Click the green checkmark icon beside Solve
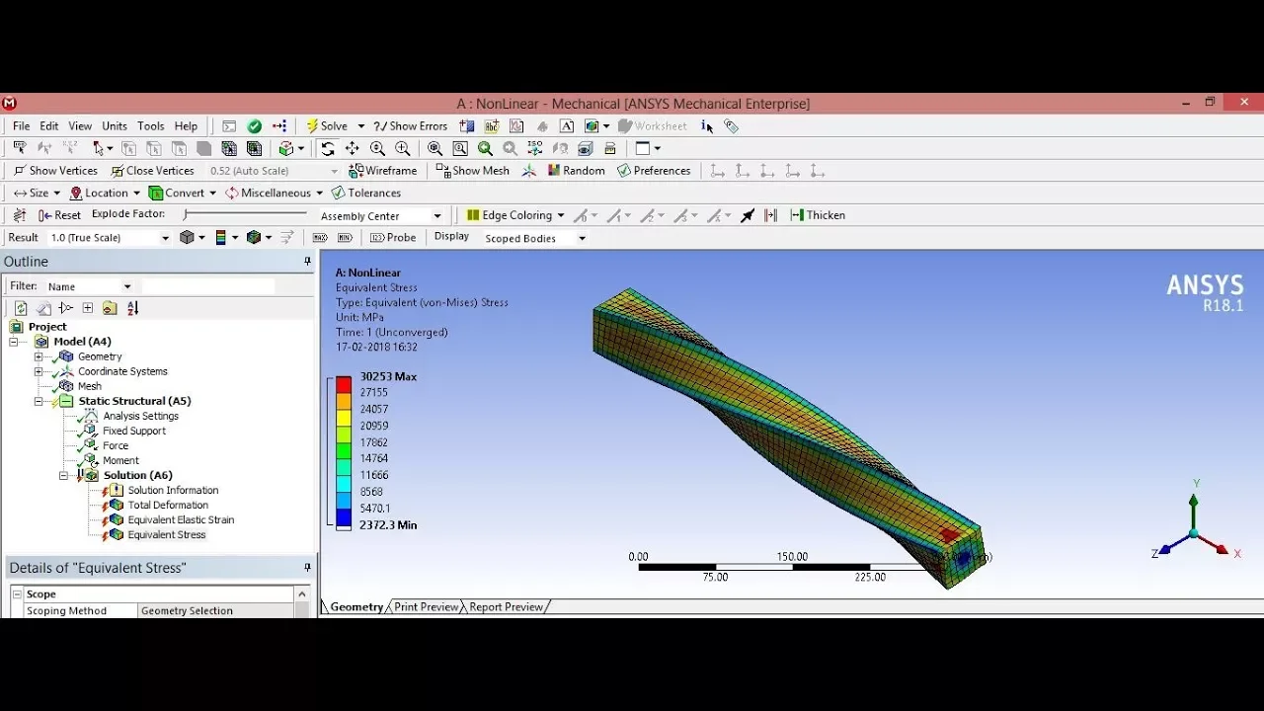Screen dimensions: 1264x711 coord(255,126)
